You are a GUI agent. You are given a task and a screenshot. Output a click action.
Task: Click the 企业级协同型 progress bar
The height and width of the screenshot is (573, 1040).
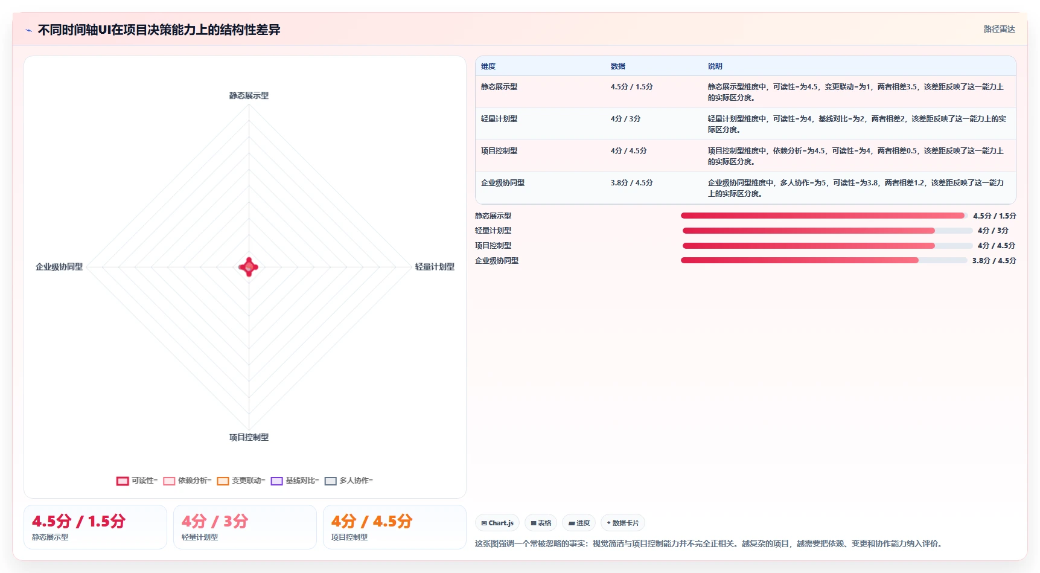(824, 260)
